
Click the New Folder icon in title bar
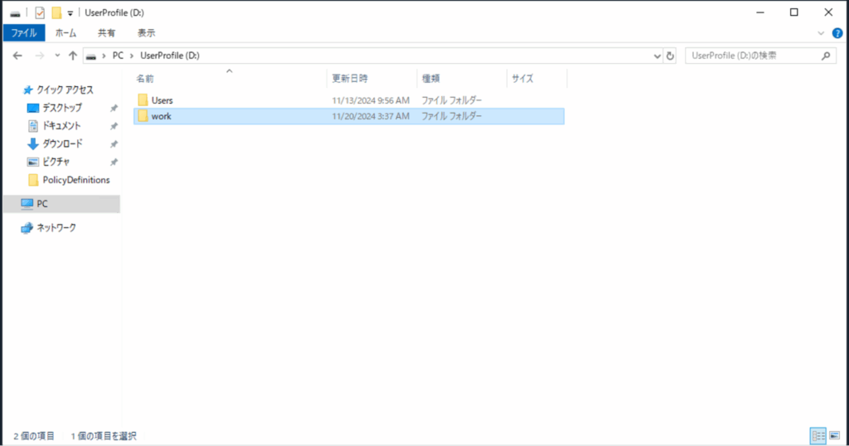pos(56,12)
